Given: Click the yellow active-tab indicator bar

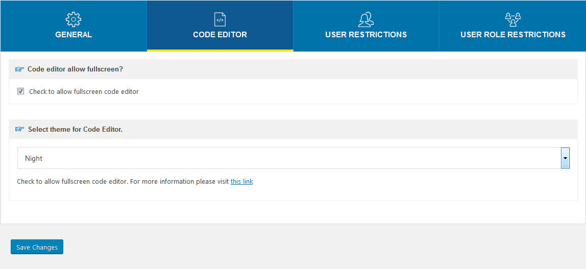Looking at the screenshot, I should click(220, 50).
